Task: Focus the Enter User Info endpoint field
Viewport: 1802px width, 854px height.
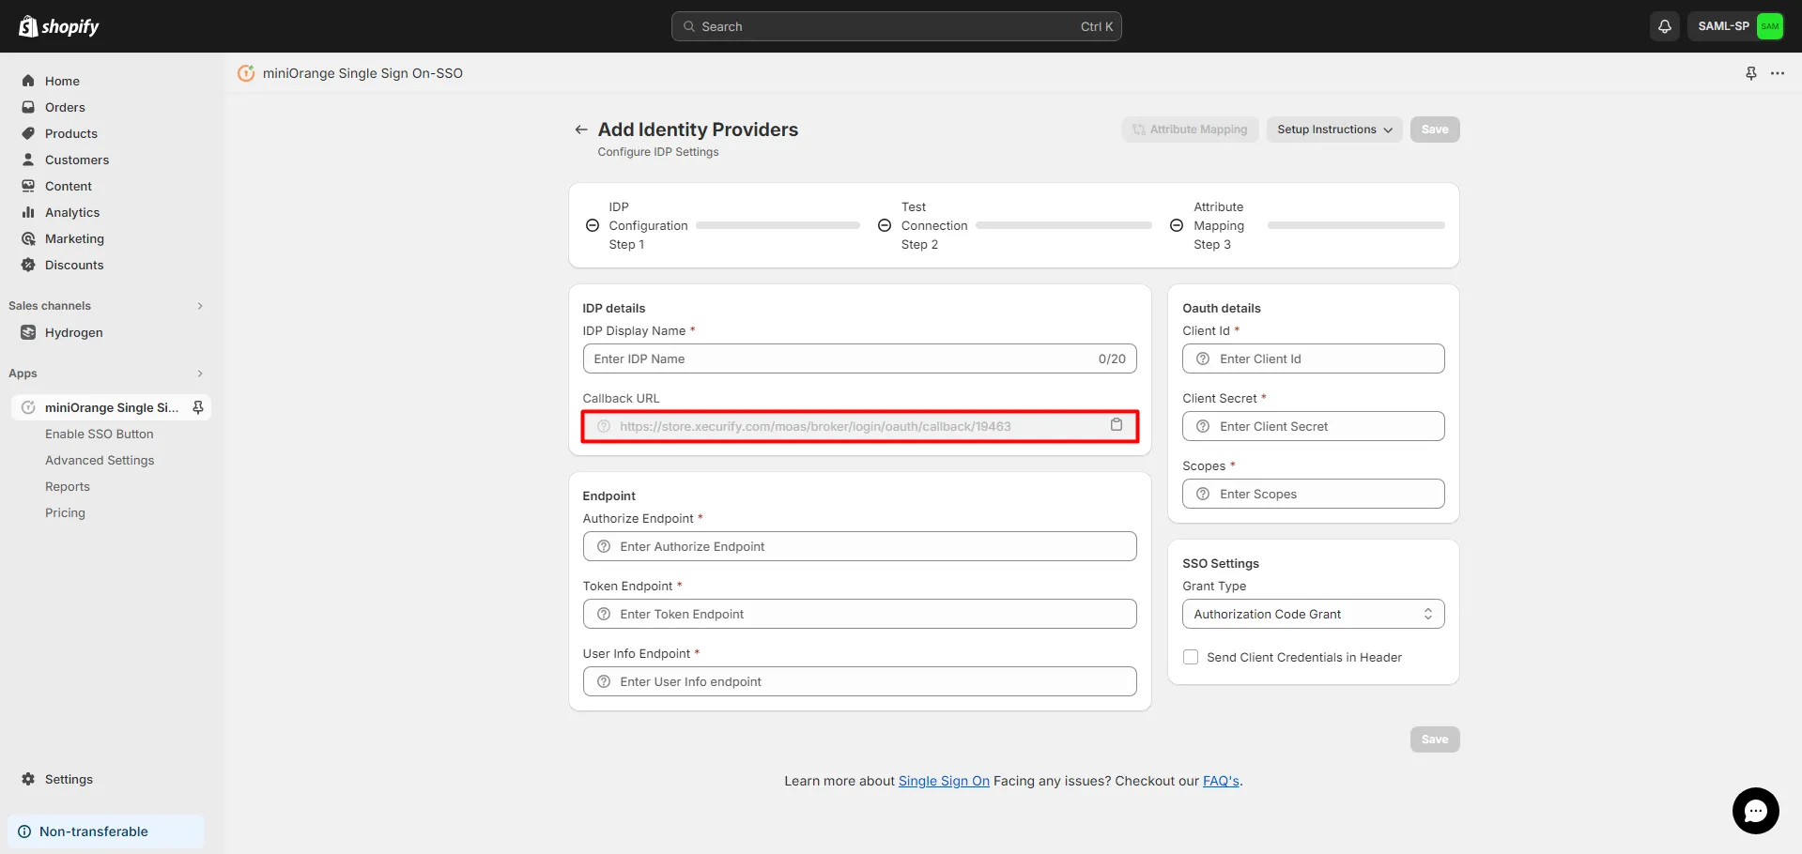Action: coord(859,681)
